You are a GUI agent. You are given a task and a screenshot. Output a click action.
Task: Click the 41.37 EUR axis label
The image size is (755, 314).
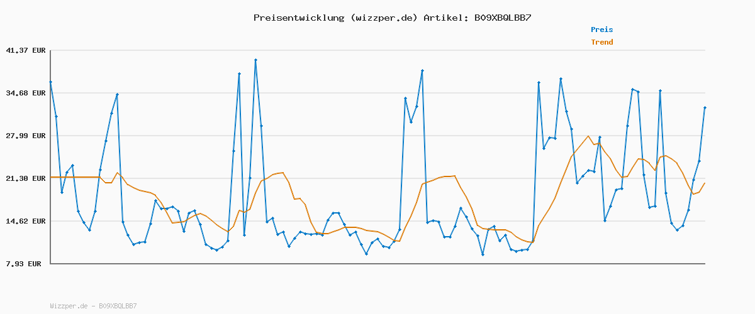tap(26, 50)
